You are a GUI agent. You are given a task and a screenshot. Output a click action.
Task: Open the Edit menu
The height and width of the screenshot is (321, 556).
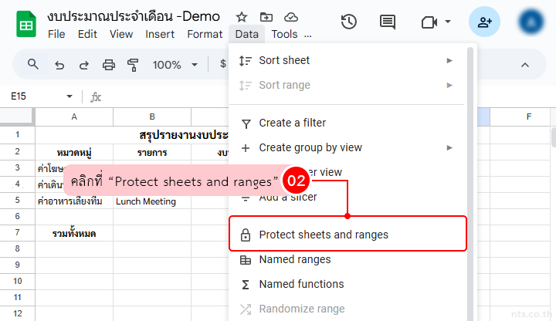(87, 34)
